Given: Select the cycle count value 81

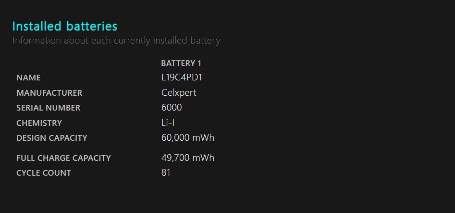Looking at the screenshot, I should click(166, 173).
